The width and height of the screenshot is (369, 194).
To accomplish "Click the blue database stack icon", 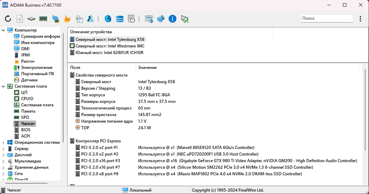I will coord(119,19).
